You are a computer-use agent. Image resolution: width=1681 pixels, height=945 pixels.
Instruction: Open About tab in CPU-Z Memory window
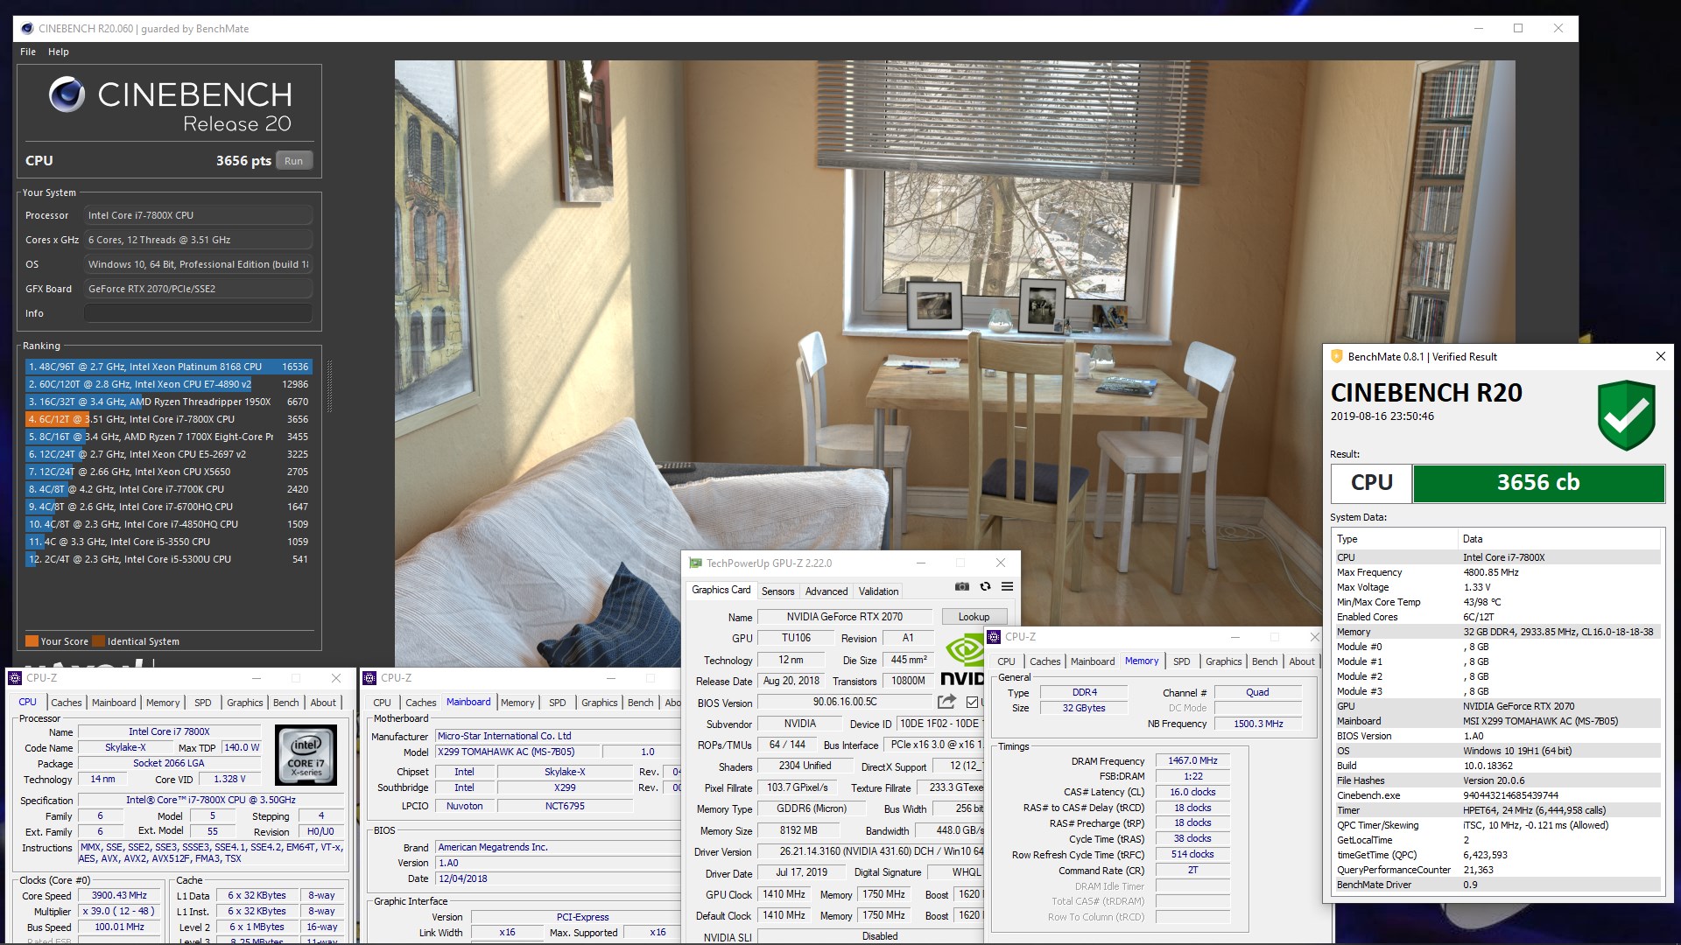(x=1301, y=661)
